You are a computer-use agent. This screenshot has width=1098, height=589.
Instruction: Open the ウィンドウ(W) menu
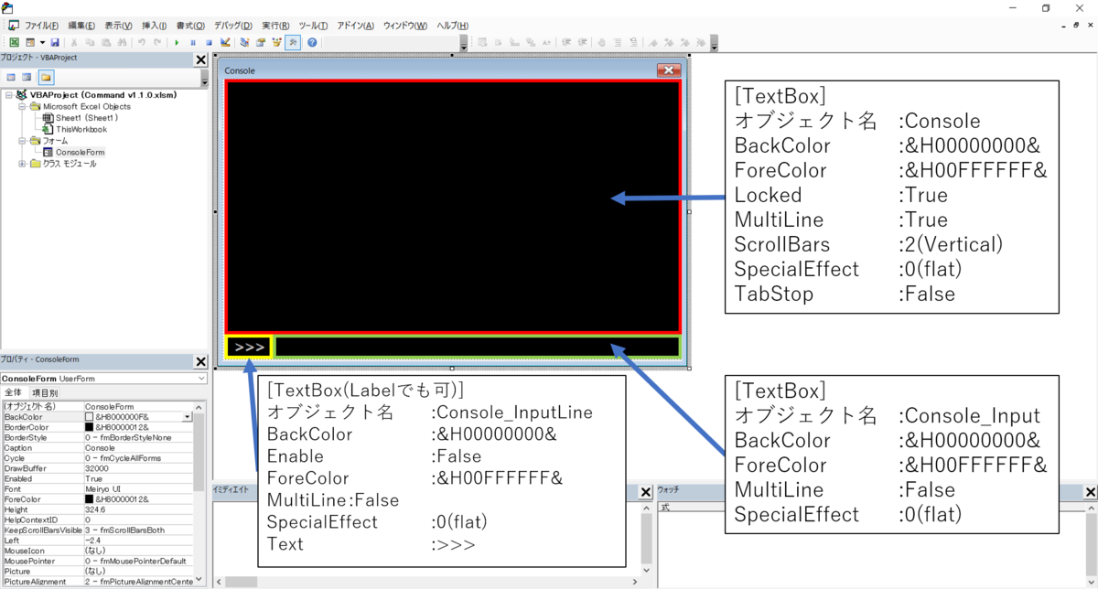pyautogui.click(x=406, y=26)
